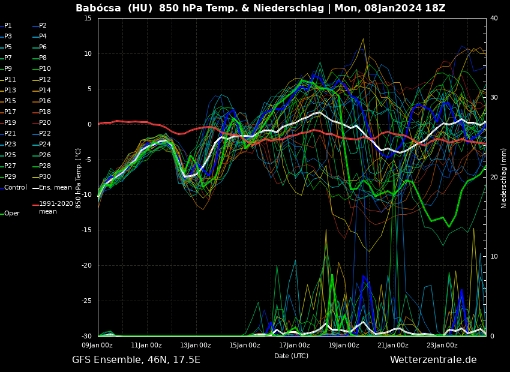Select the P22 legend label
Viewport: 510px width, 372px height.
44,134
